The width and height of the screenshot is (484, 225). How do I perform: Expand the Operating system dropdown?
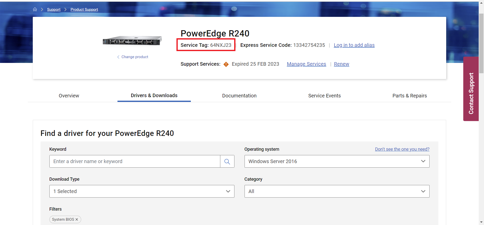tap(337, 161)
